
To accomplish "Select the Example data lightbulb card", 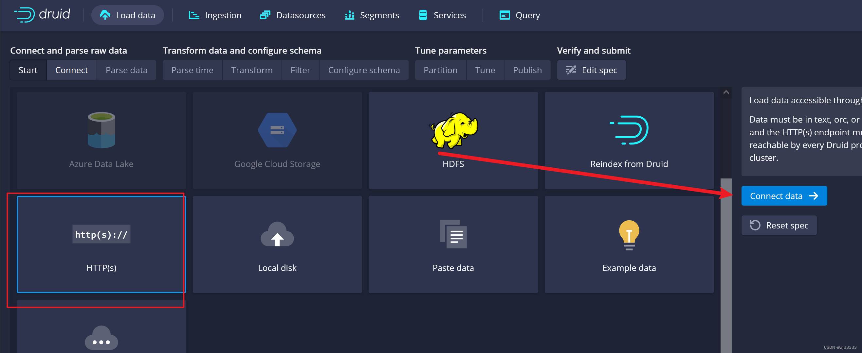I will click(x=629, y=244).
